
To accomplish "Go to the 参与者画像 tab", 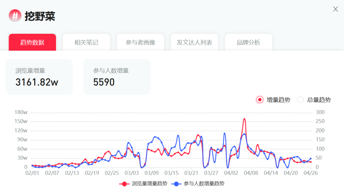I will (x=140, y=42).
